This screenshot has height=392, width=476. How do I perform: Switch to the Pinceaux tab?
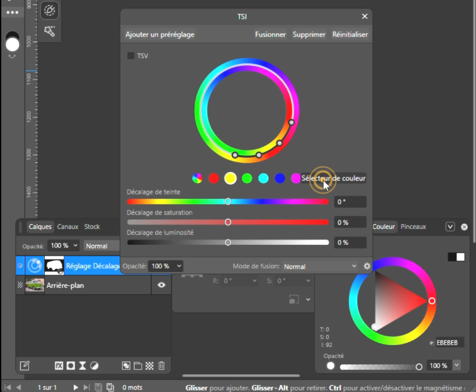tap(413, 227)
